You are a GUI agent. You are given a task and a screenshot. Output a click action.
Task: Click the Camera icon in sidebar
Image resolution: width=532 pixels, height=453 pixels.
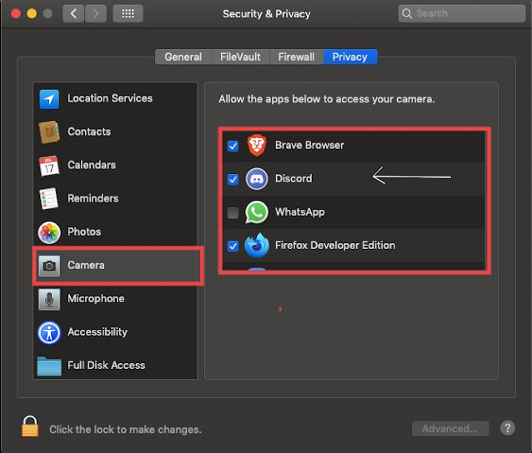(x=49, y=266)
